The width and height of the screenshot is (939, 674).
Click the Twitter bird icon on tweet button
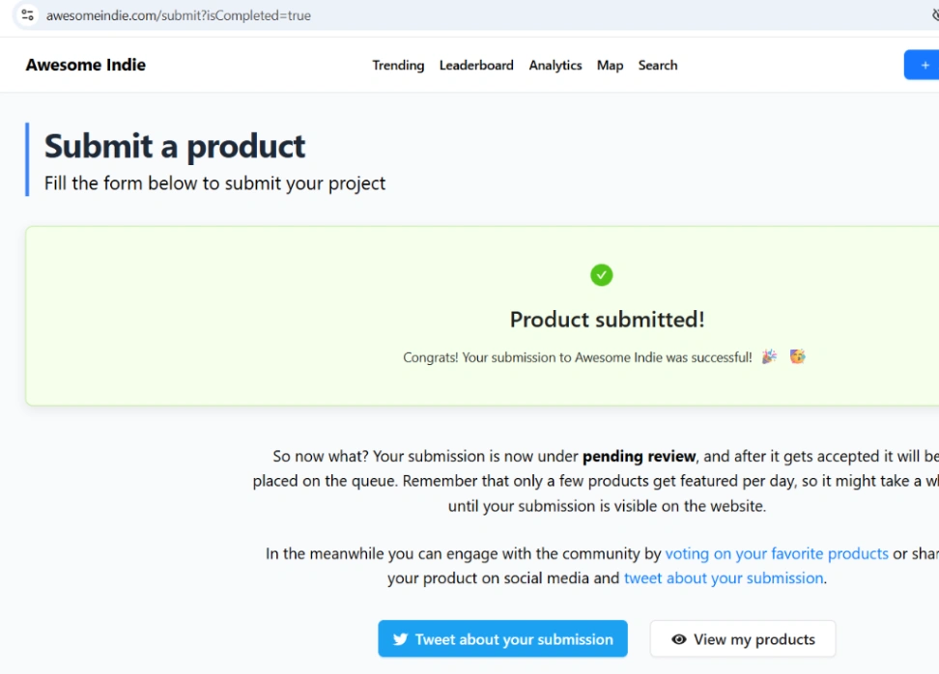(x=400, y=639)
